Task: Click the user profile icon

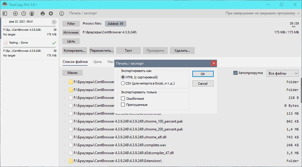Action: click(x=32, y=13)
